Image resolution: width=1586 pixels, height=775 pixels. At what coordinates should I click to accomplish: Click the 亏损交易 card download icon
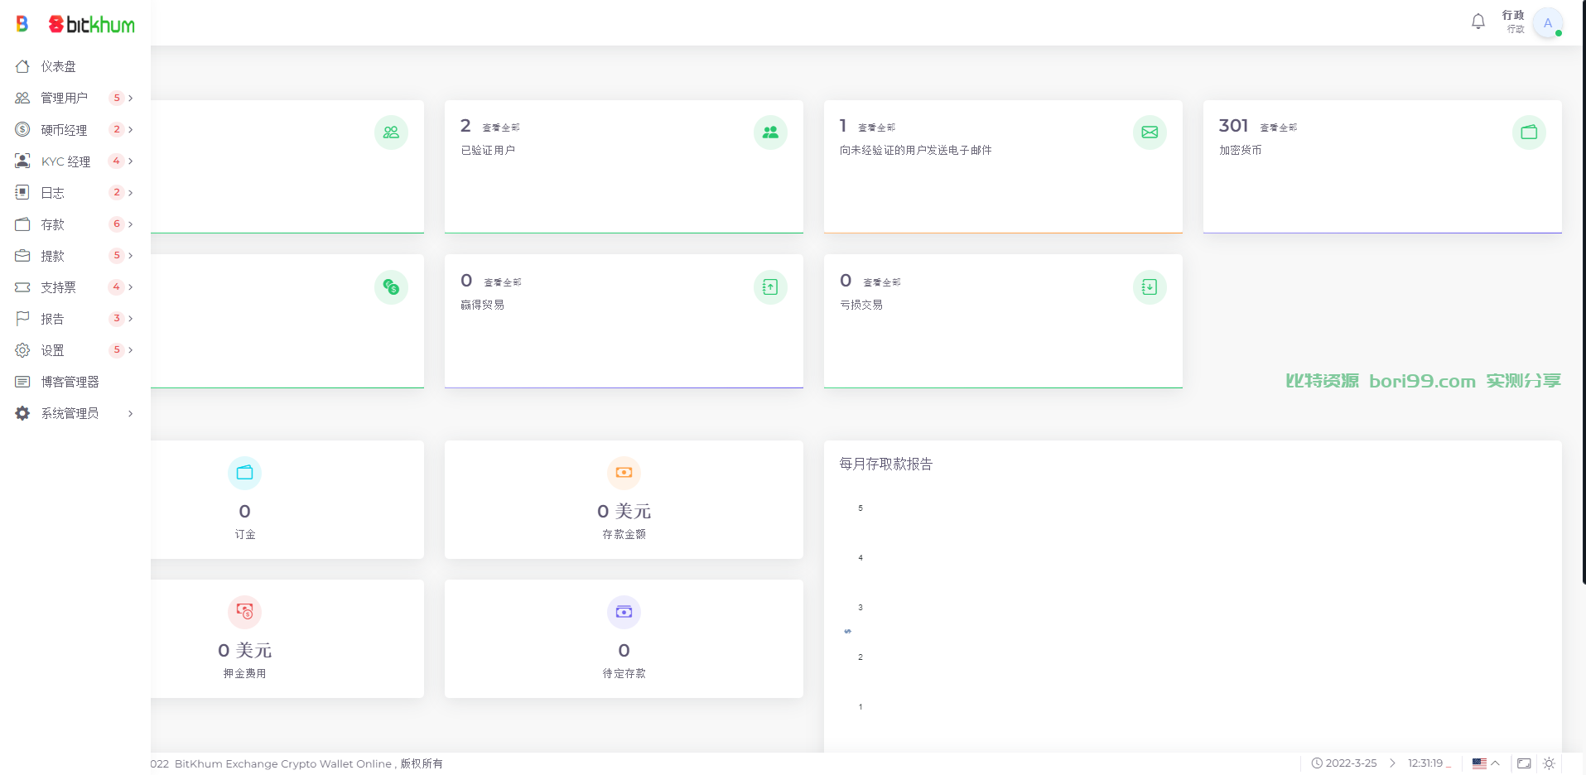pyautogui.click(x=1150, y=287)
